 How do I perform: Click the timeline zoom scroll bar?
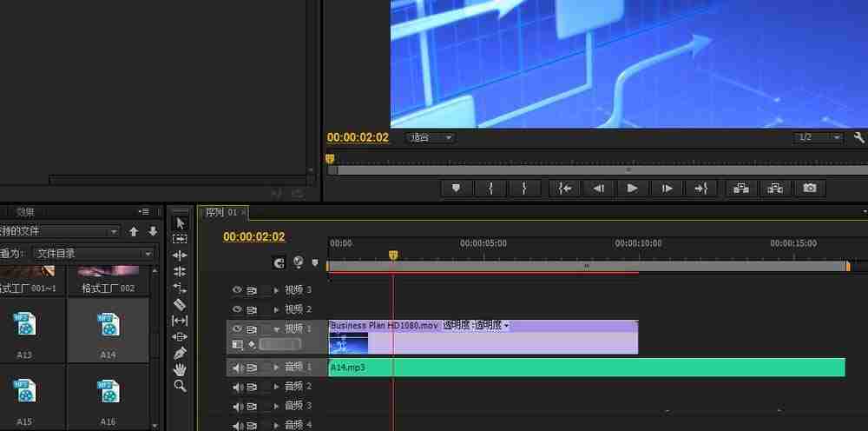(588, 266)
